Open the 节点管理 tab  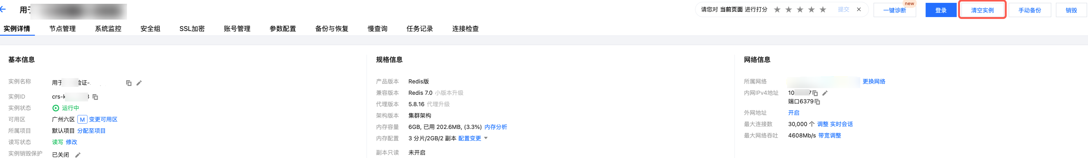[62, 29]
